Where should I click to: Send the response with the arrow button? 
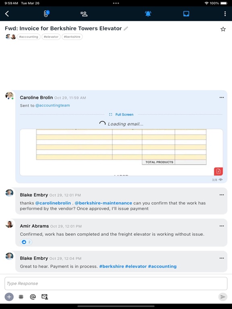tap(223, 297)
